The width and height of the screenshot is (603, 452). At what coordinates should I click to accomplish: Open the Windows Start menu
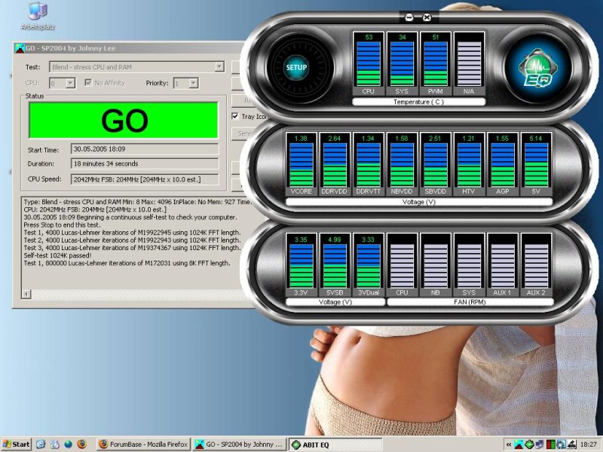(x=16, y=444)
